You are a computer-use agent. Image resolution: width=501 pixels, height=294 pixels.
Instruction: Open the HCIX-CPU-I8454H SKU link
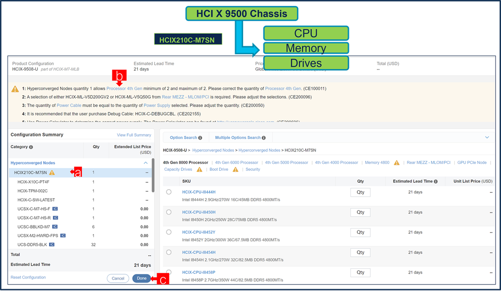pyautogui.click(x=199, y=252)
